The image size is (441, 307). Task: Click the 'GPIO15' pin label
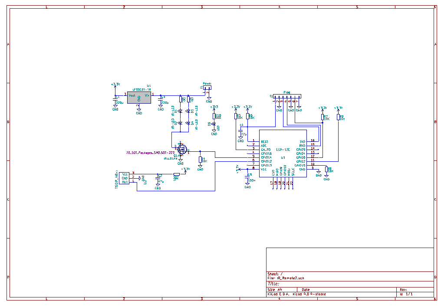click(x=300, y=166)
